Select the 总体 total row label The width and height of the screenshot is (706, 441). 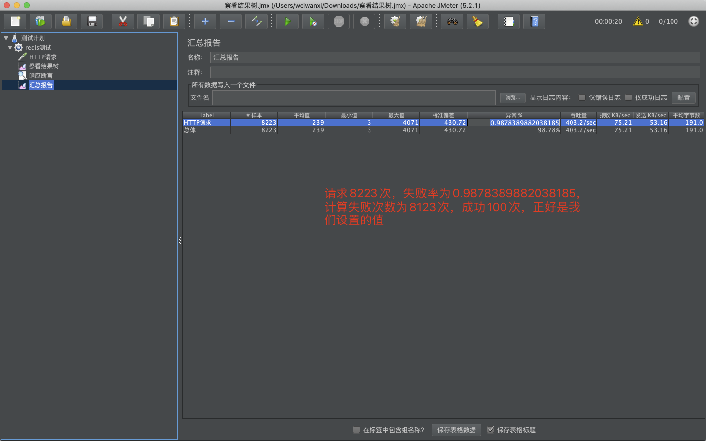point(190,130)
